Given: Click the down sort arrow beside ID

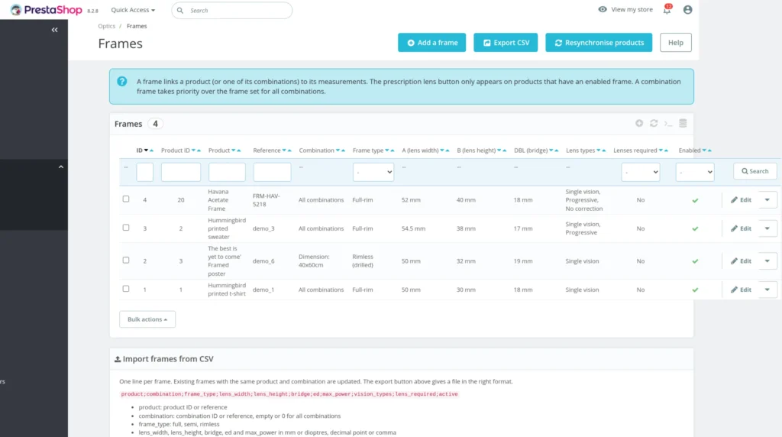Looking at the screenshot, I should coord(146,151).
